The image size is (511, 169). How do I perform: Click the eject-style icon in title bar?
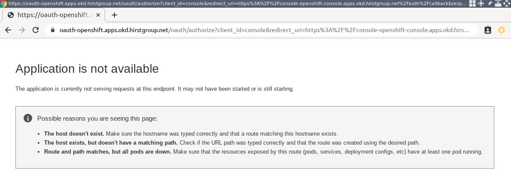click(x=498, y=3)
